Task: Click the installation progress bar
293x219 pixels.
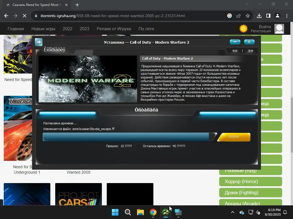Action: click(x=130, y=137)
